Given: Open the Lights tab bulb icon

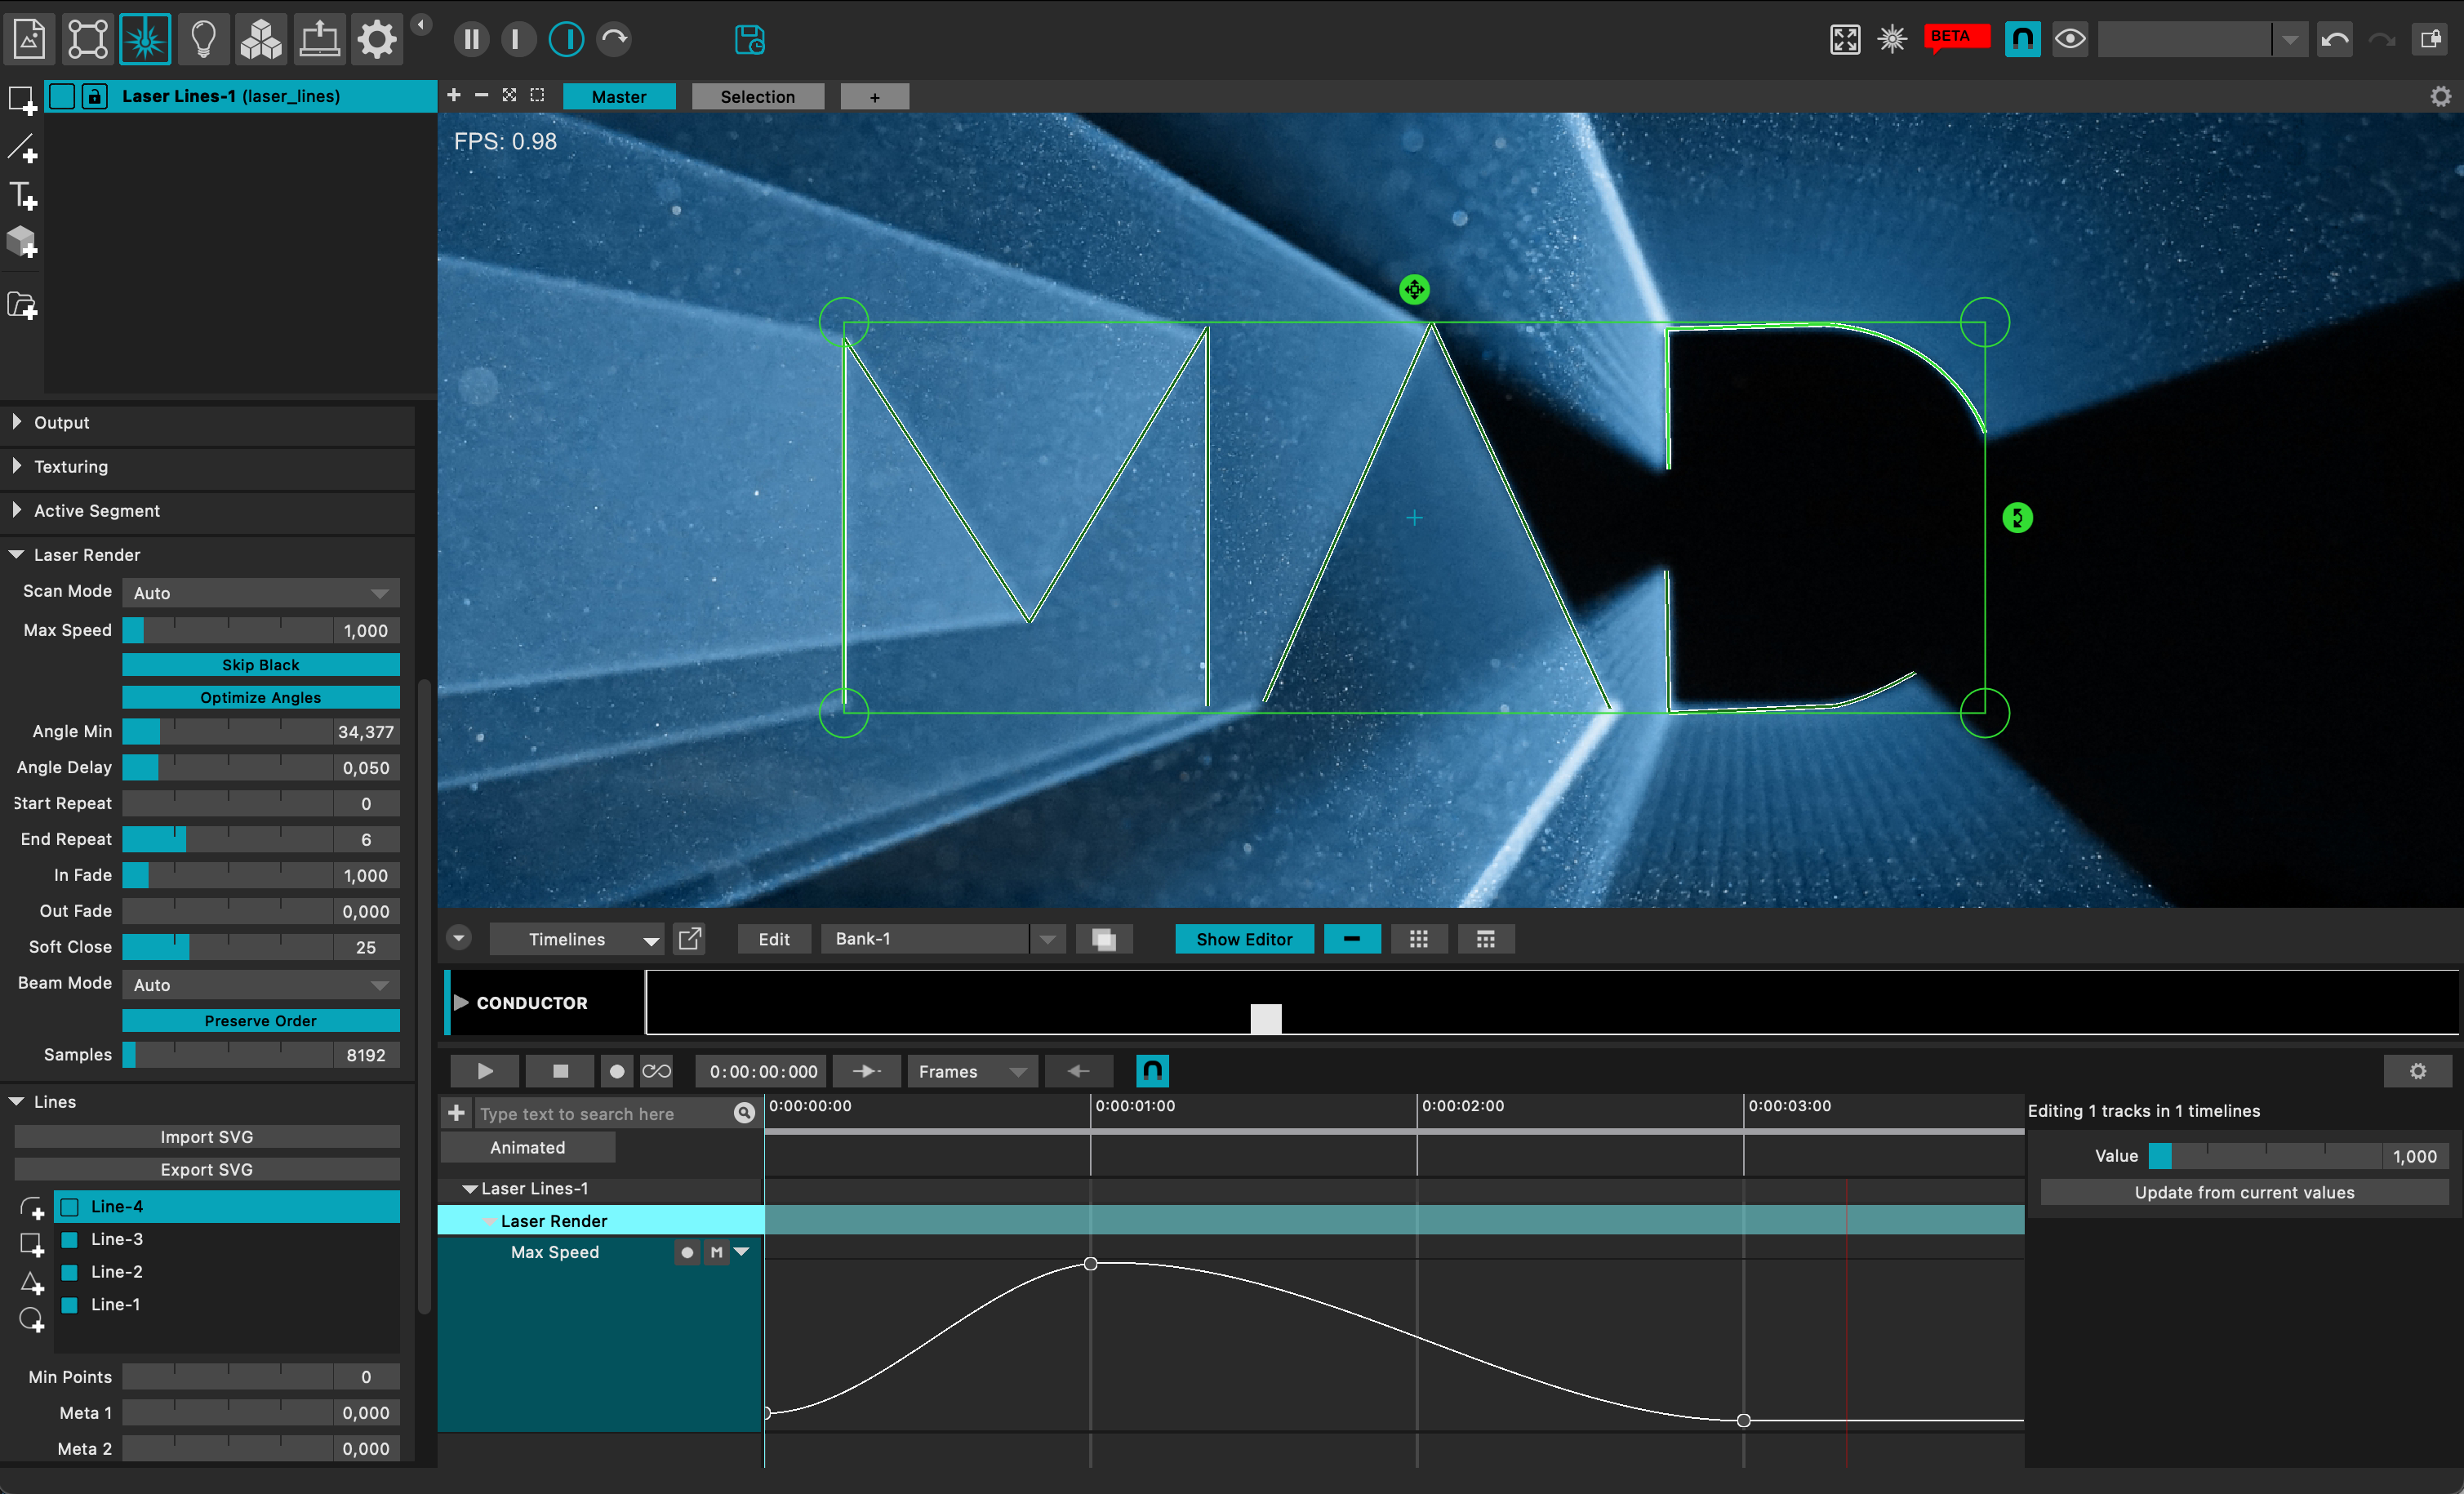Looking at the screenshot, I should (x=203, y=40).
